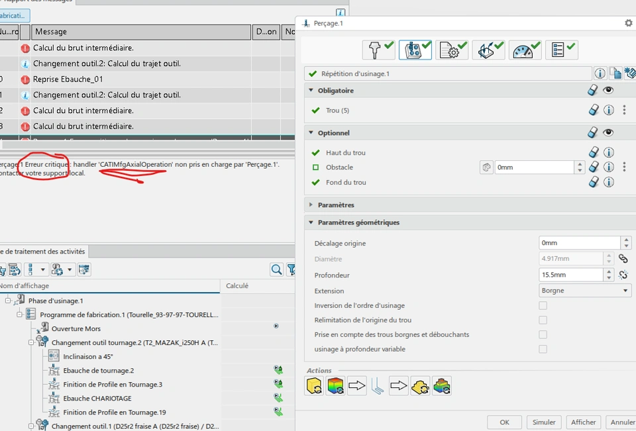
Task: Click the rainbow stepped part refresh icon
Action: [x=442, y=385]
